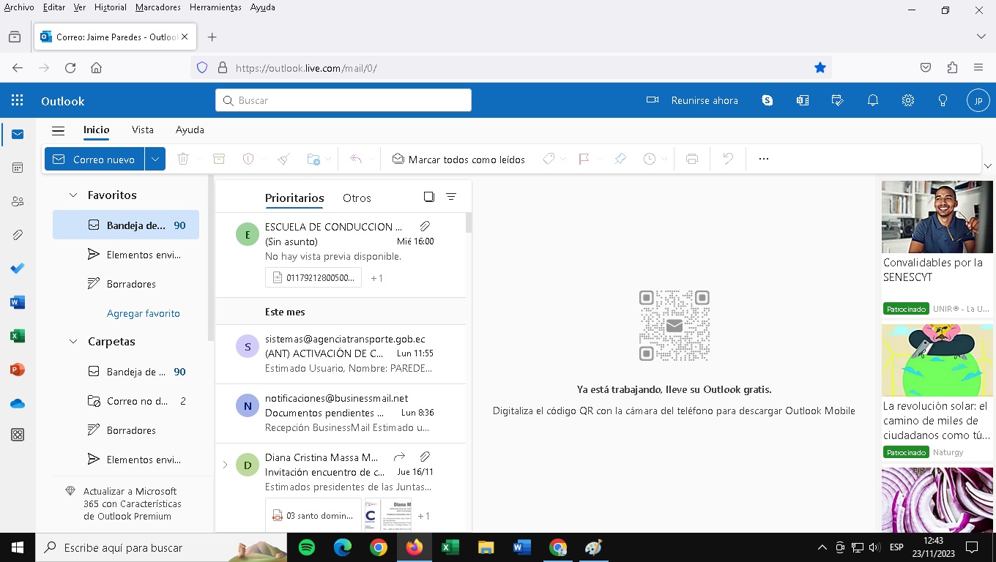
Task: Open the Calendar icon in left sidebar
Action: coord(18,168)
